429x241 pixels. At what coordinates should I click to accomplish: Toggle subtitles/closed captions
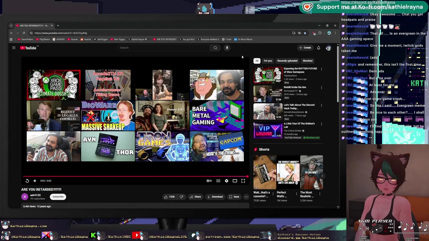pos(218,181)
